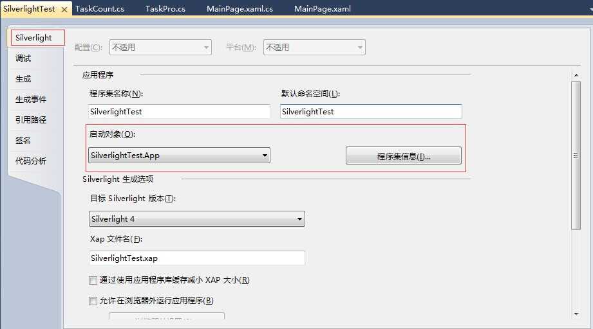Image resolution: width=593 pixels, height=329 pixels.
Task: Click the vertical scrollbar thumb
Action: pos(576,156)
